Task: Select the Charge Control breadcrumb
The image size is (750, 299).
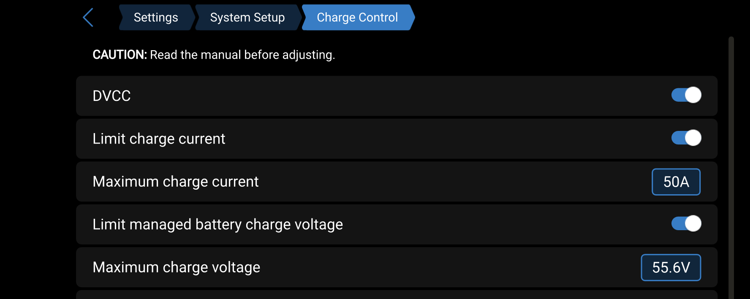Action: (357, 18)
